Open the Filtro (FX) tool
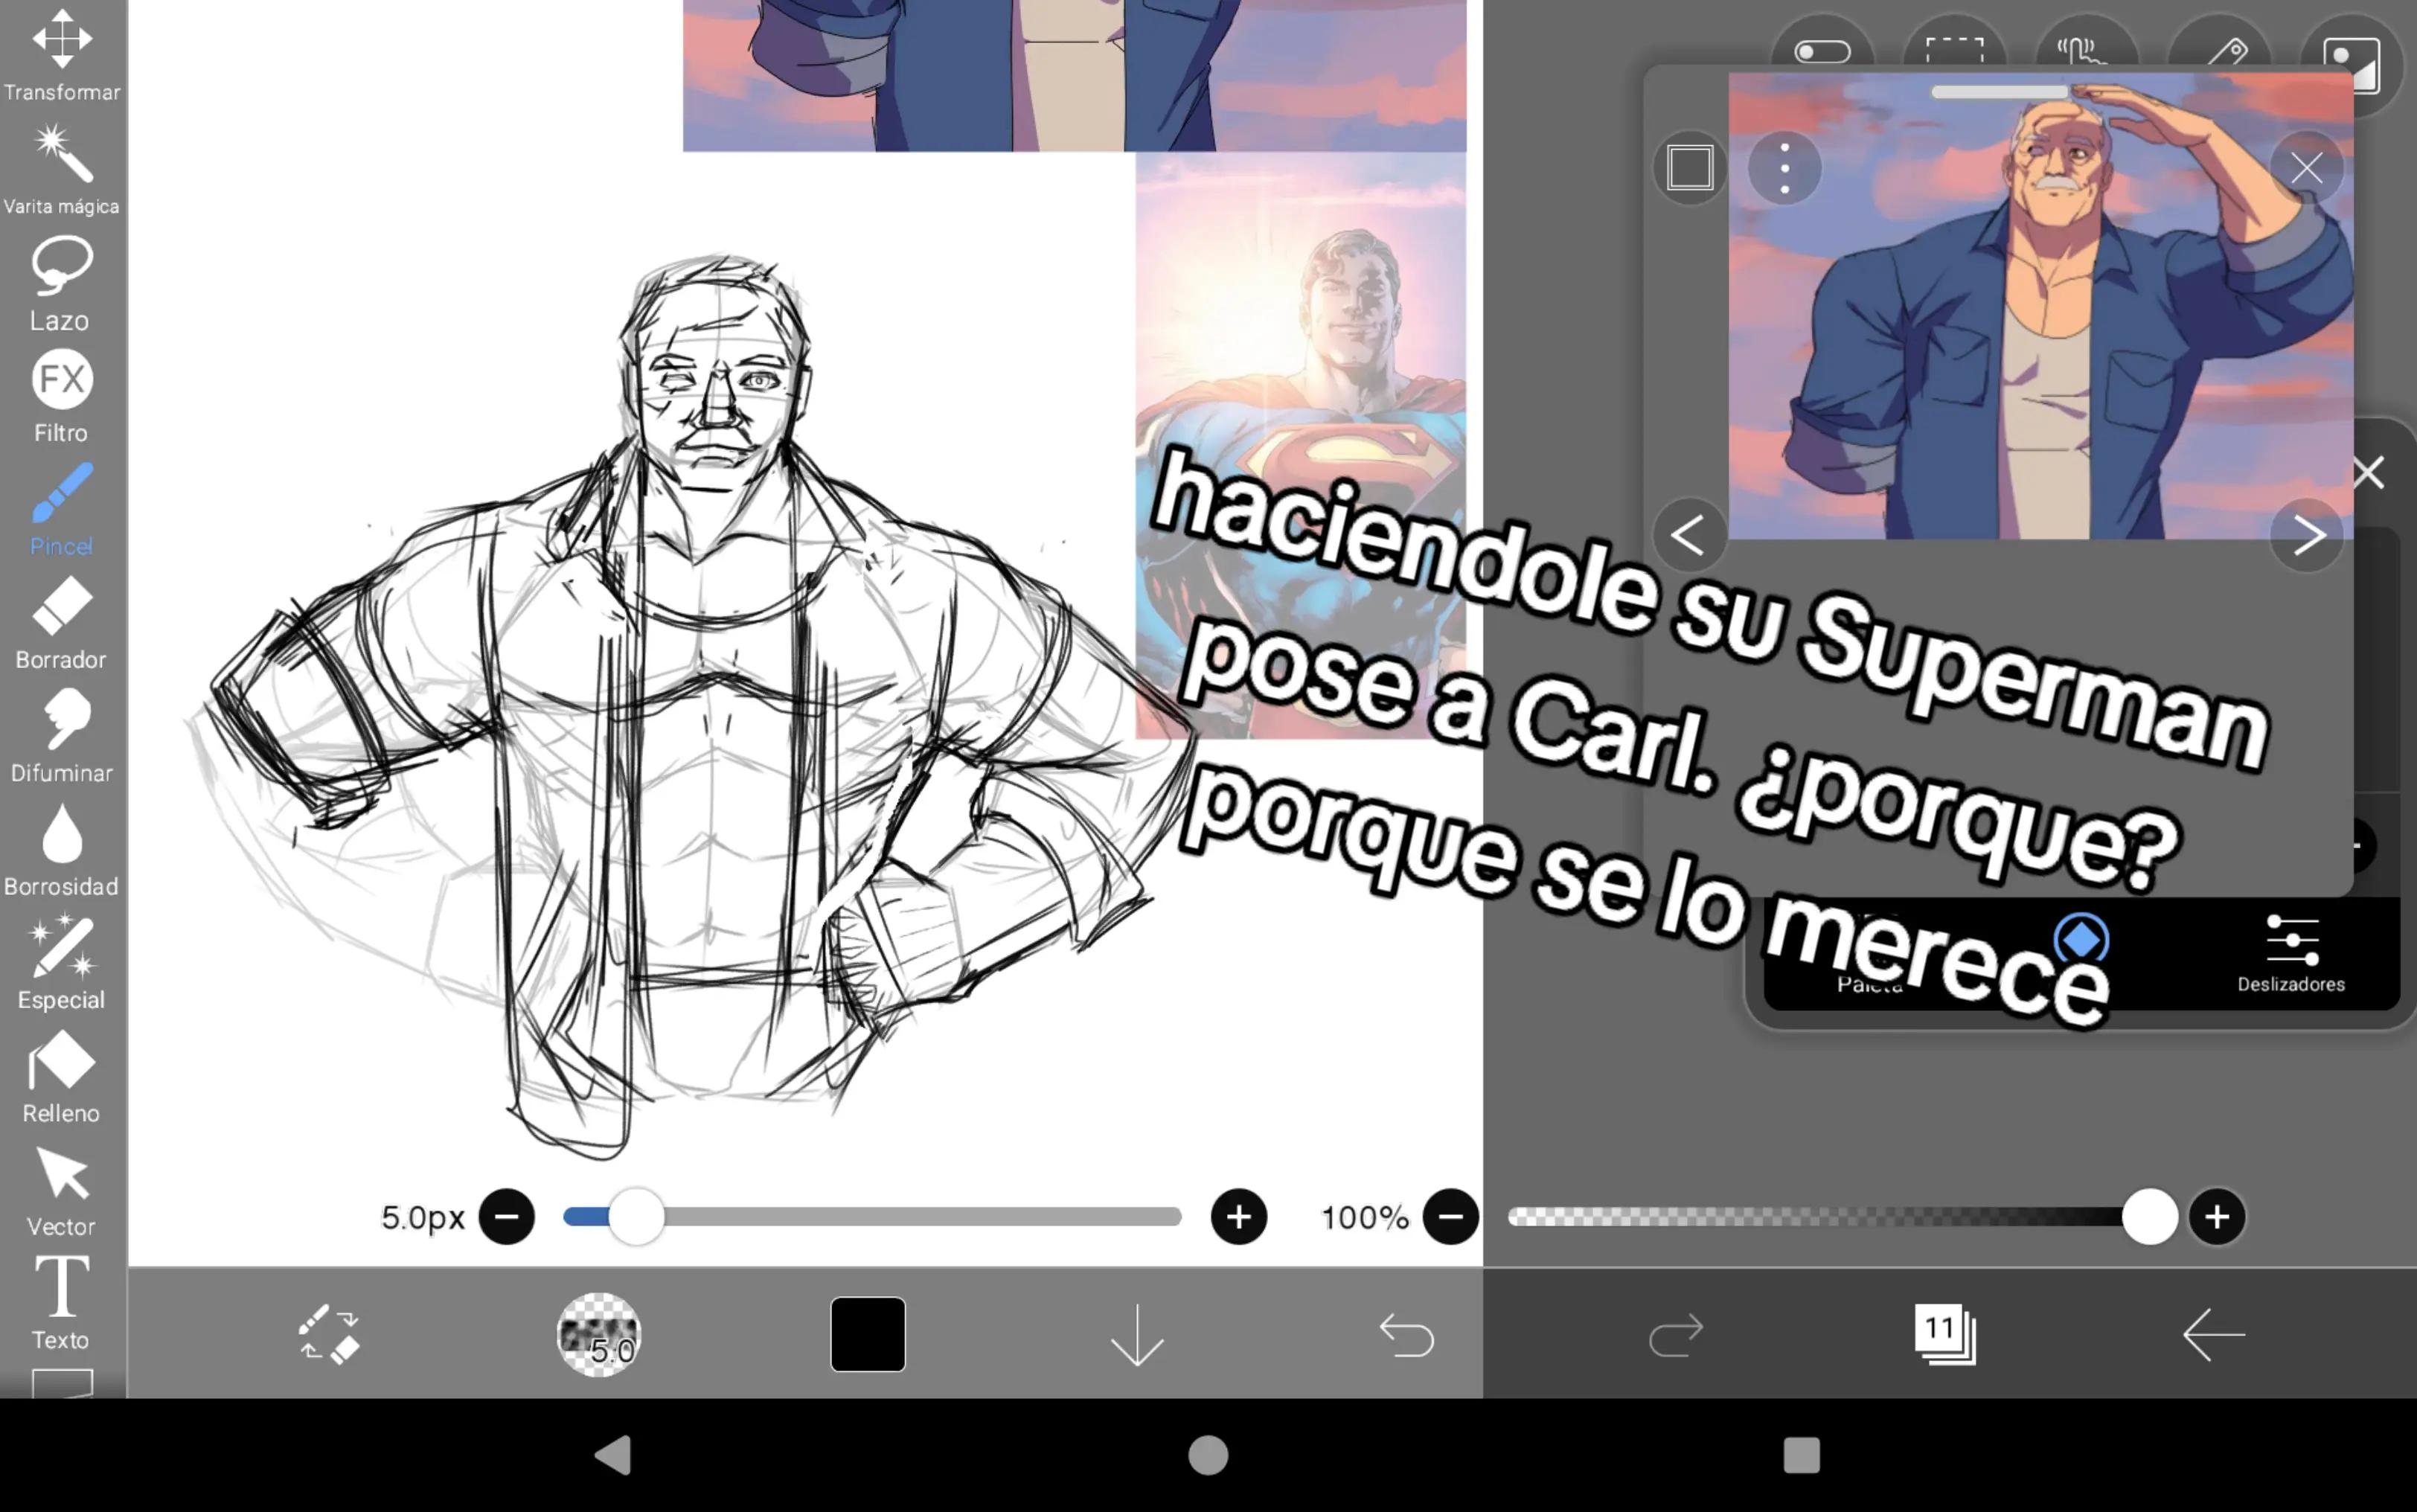The height and width of the screenshot is (1512, 2417). pos(62,397)
